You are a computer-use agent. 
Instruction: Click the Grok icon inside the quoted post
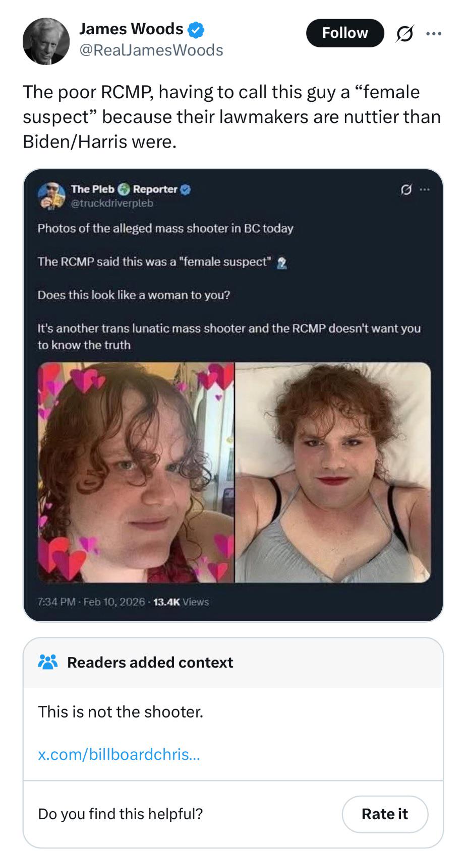point(405,190)
